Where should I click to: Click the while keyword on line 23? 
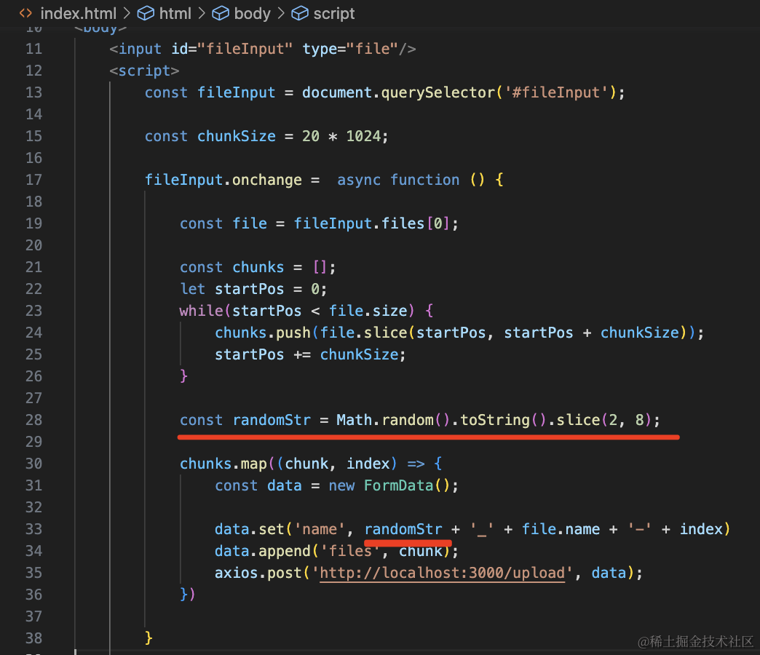click(x=201, y=311)
